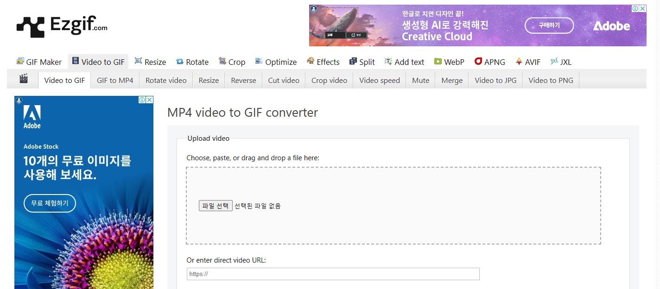The height and width of the screenshot is (289, 660).
Task: Open the Add text tool
Action: pyautogui.click(x=404, y=62)
